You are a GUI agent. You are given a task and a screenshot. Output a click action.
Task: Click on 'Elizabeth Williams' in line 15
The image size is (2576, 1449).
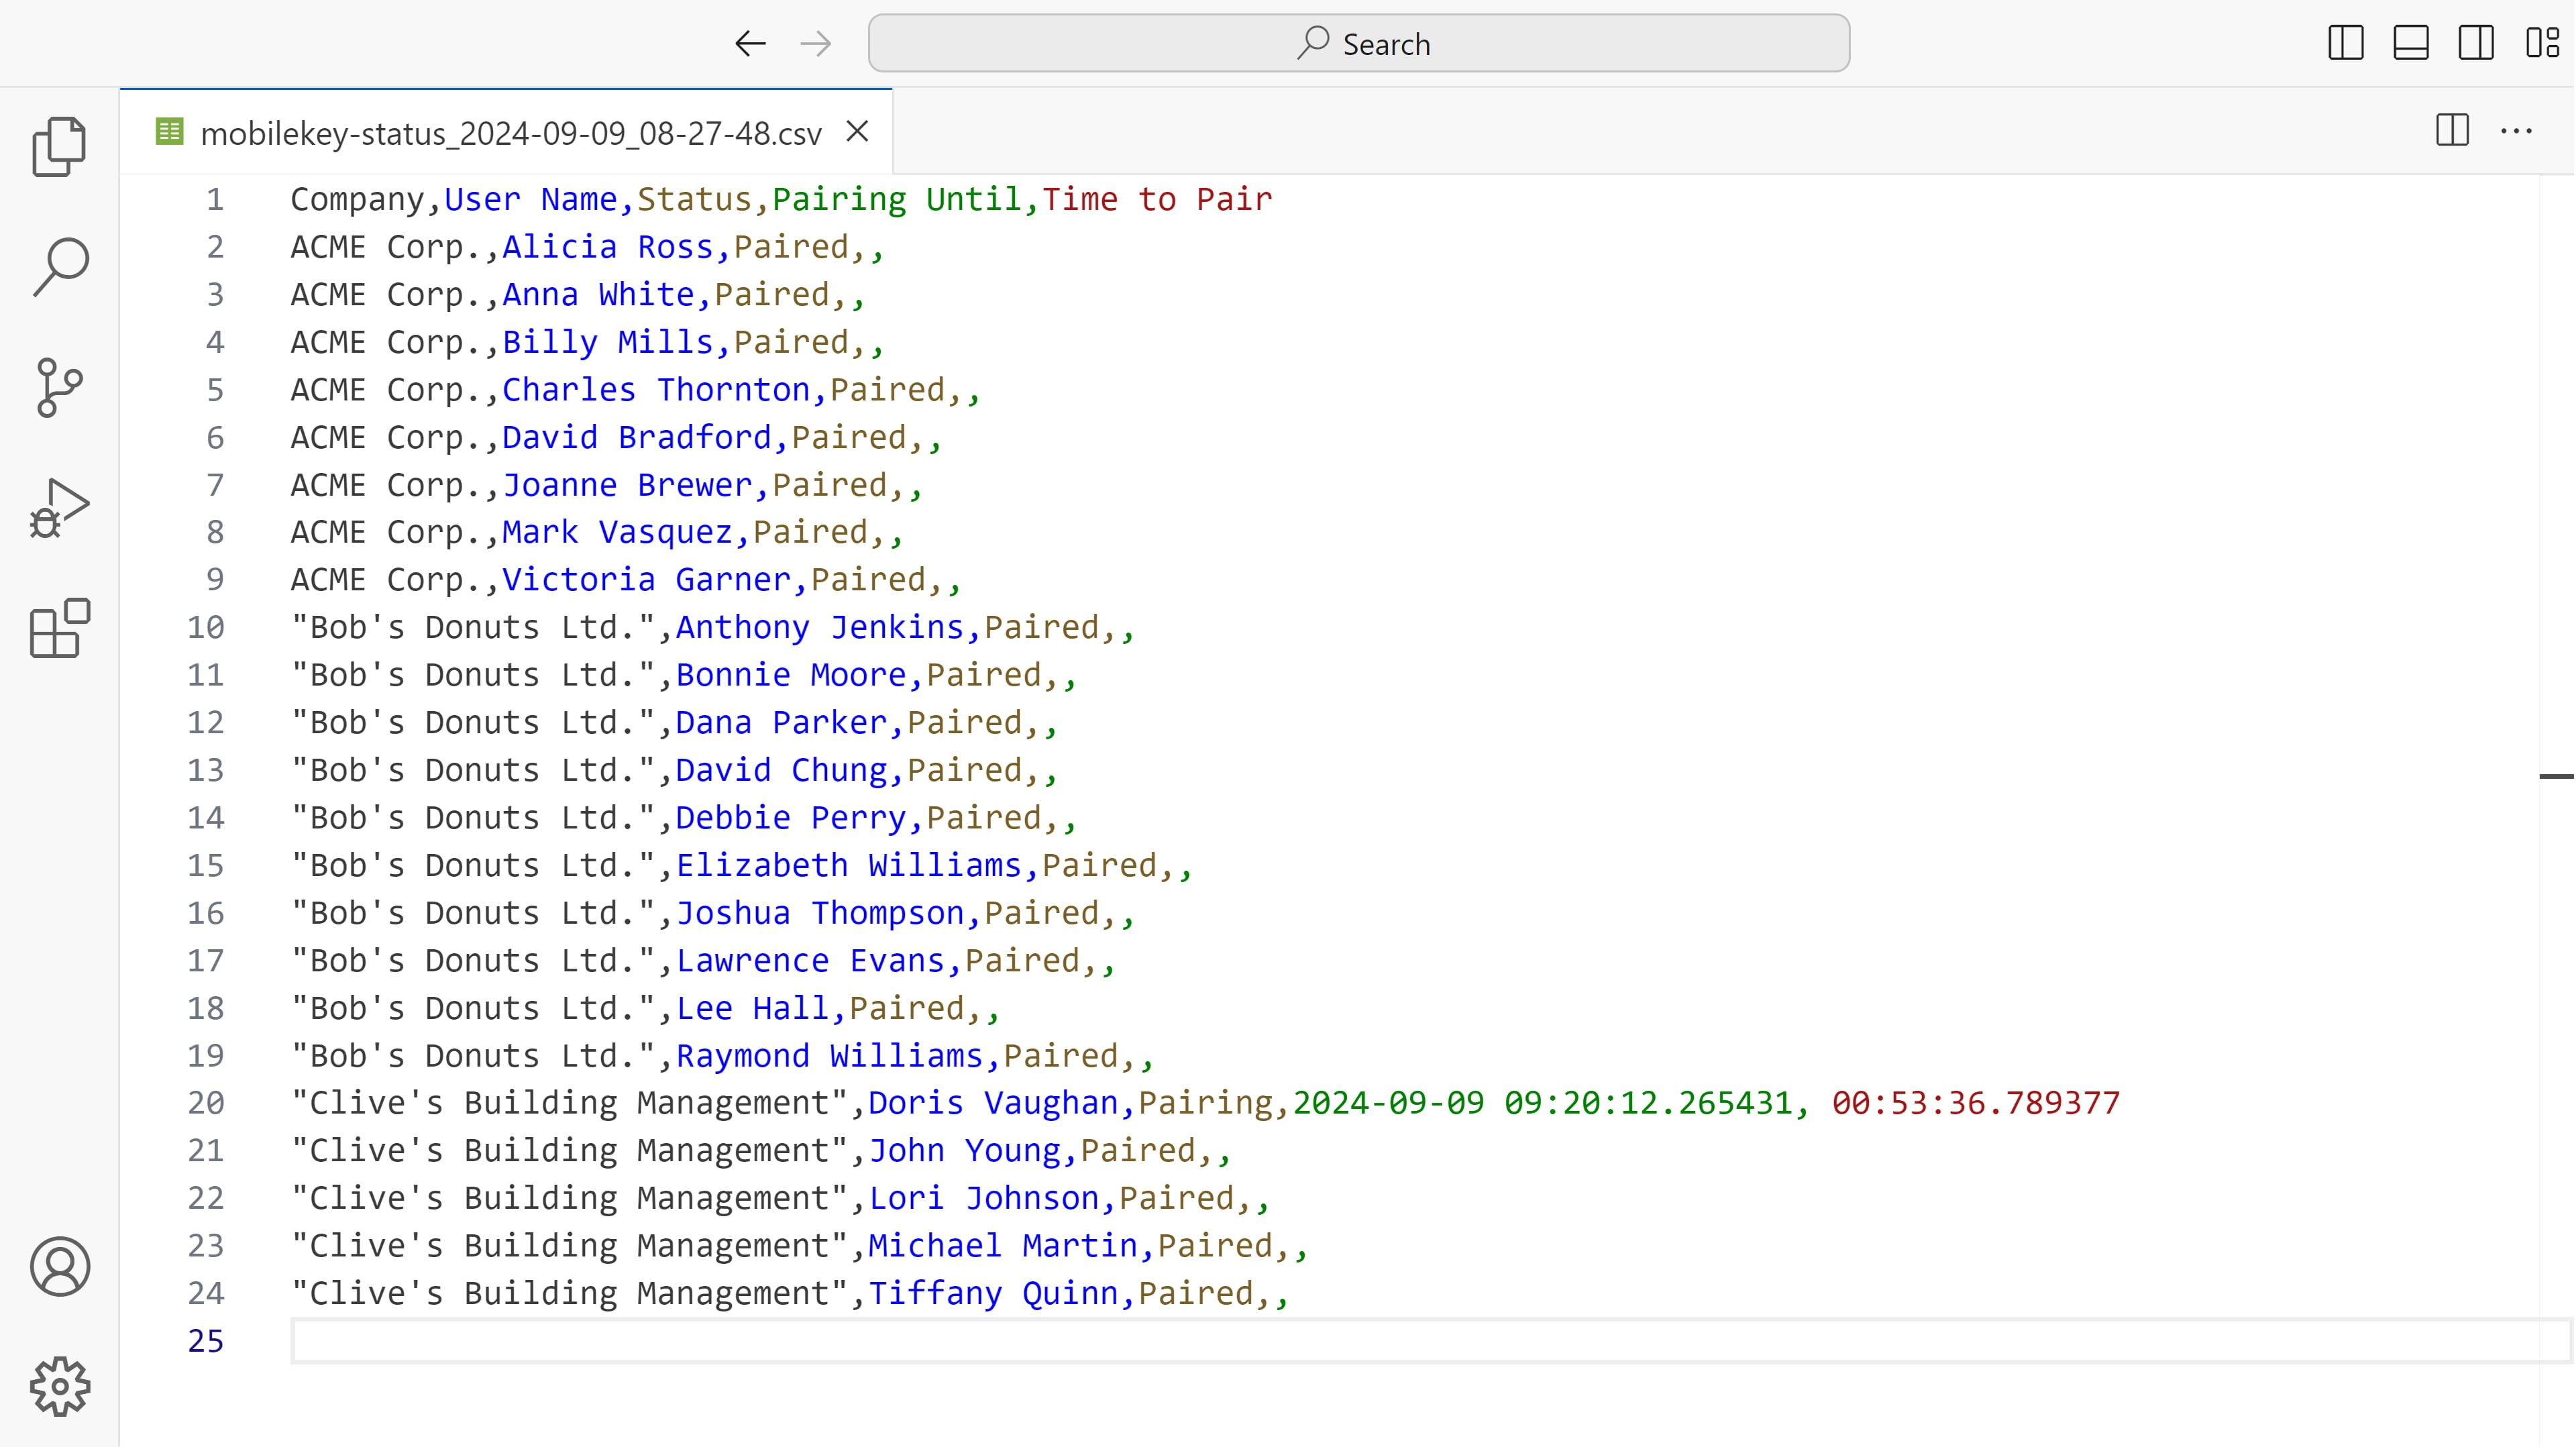point(849,865)
